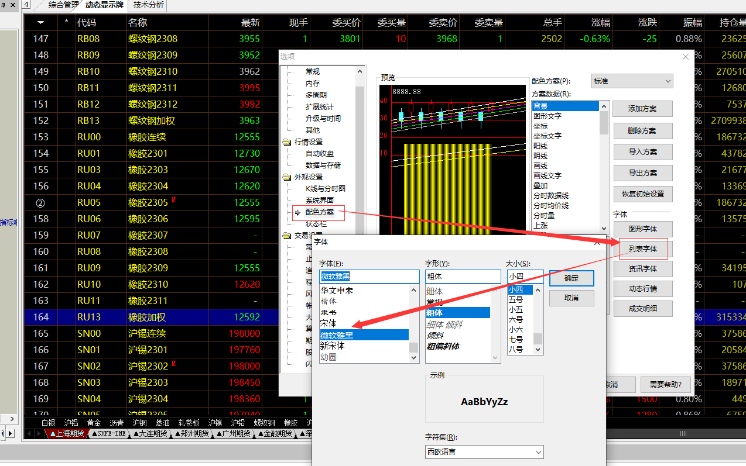Click the scroll-right arrow of exchange tabs
746x466 pixels.
[x=39, y=434]
